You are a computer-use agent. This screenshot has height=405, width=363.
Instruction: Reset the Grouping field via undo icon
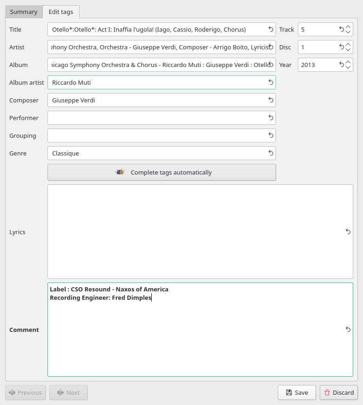[271, 135]
